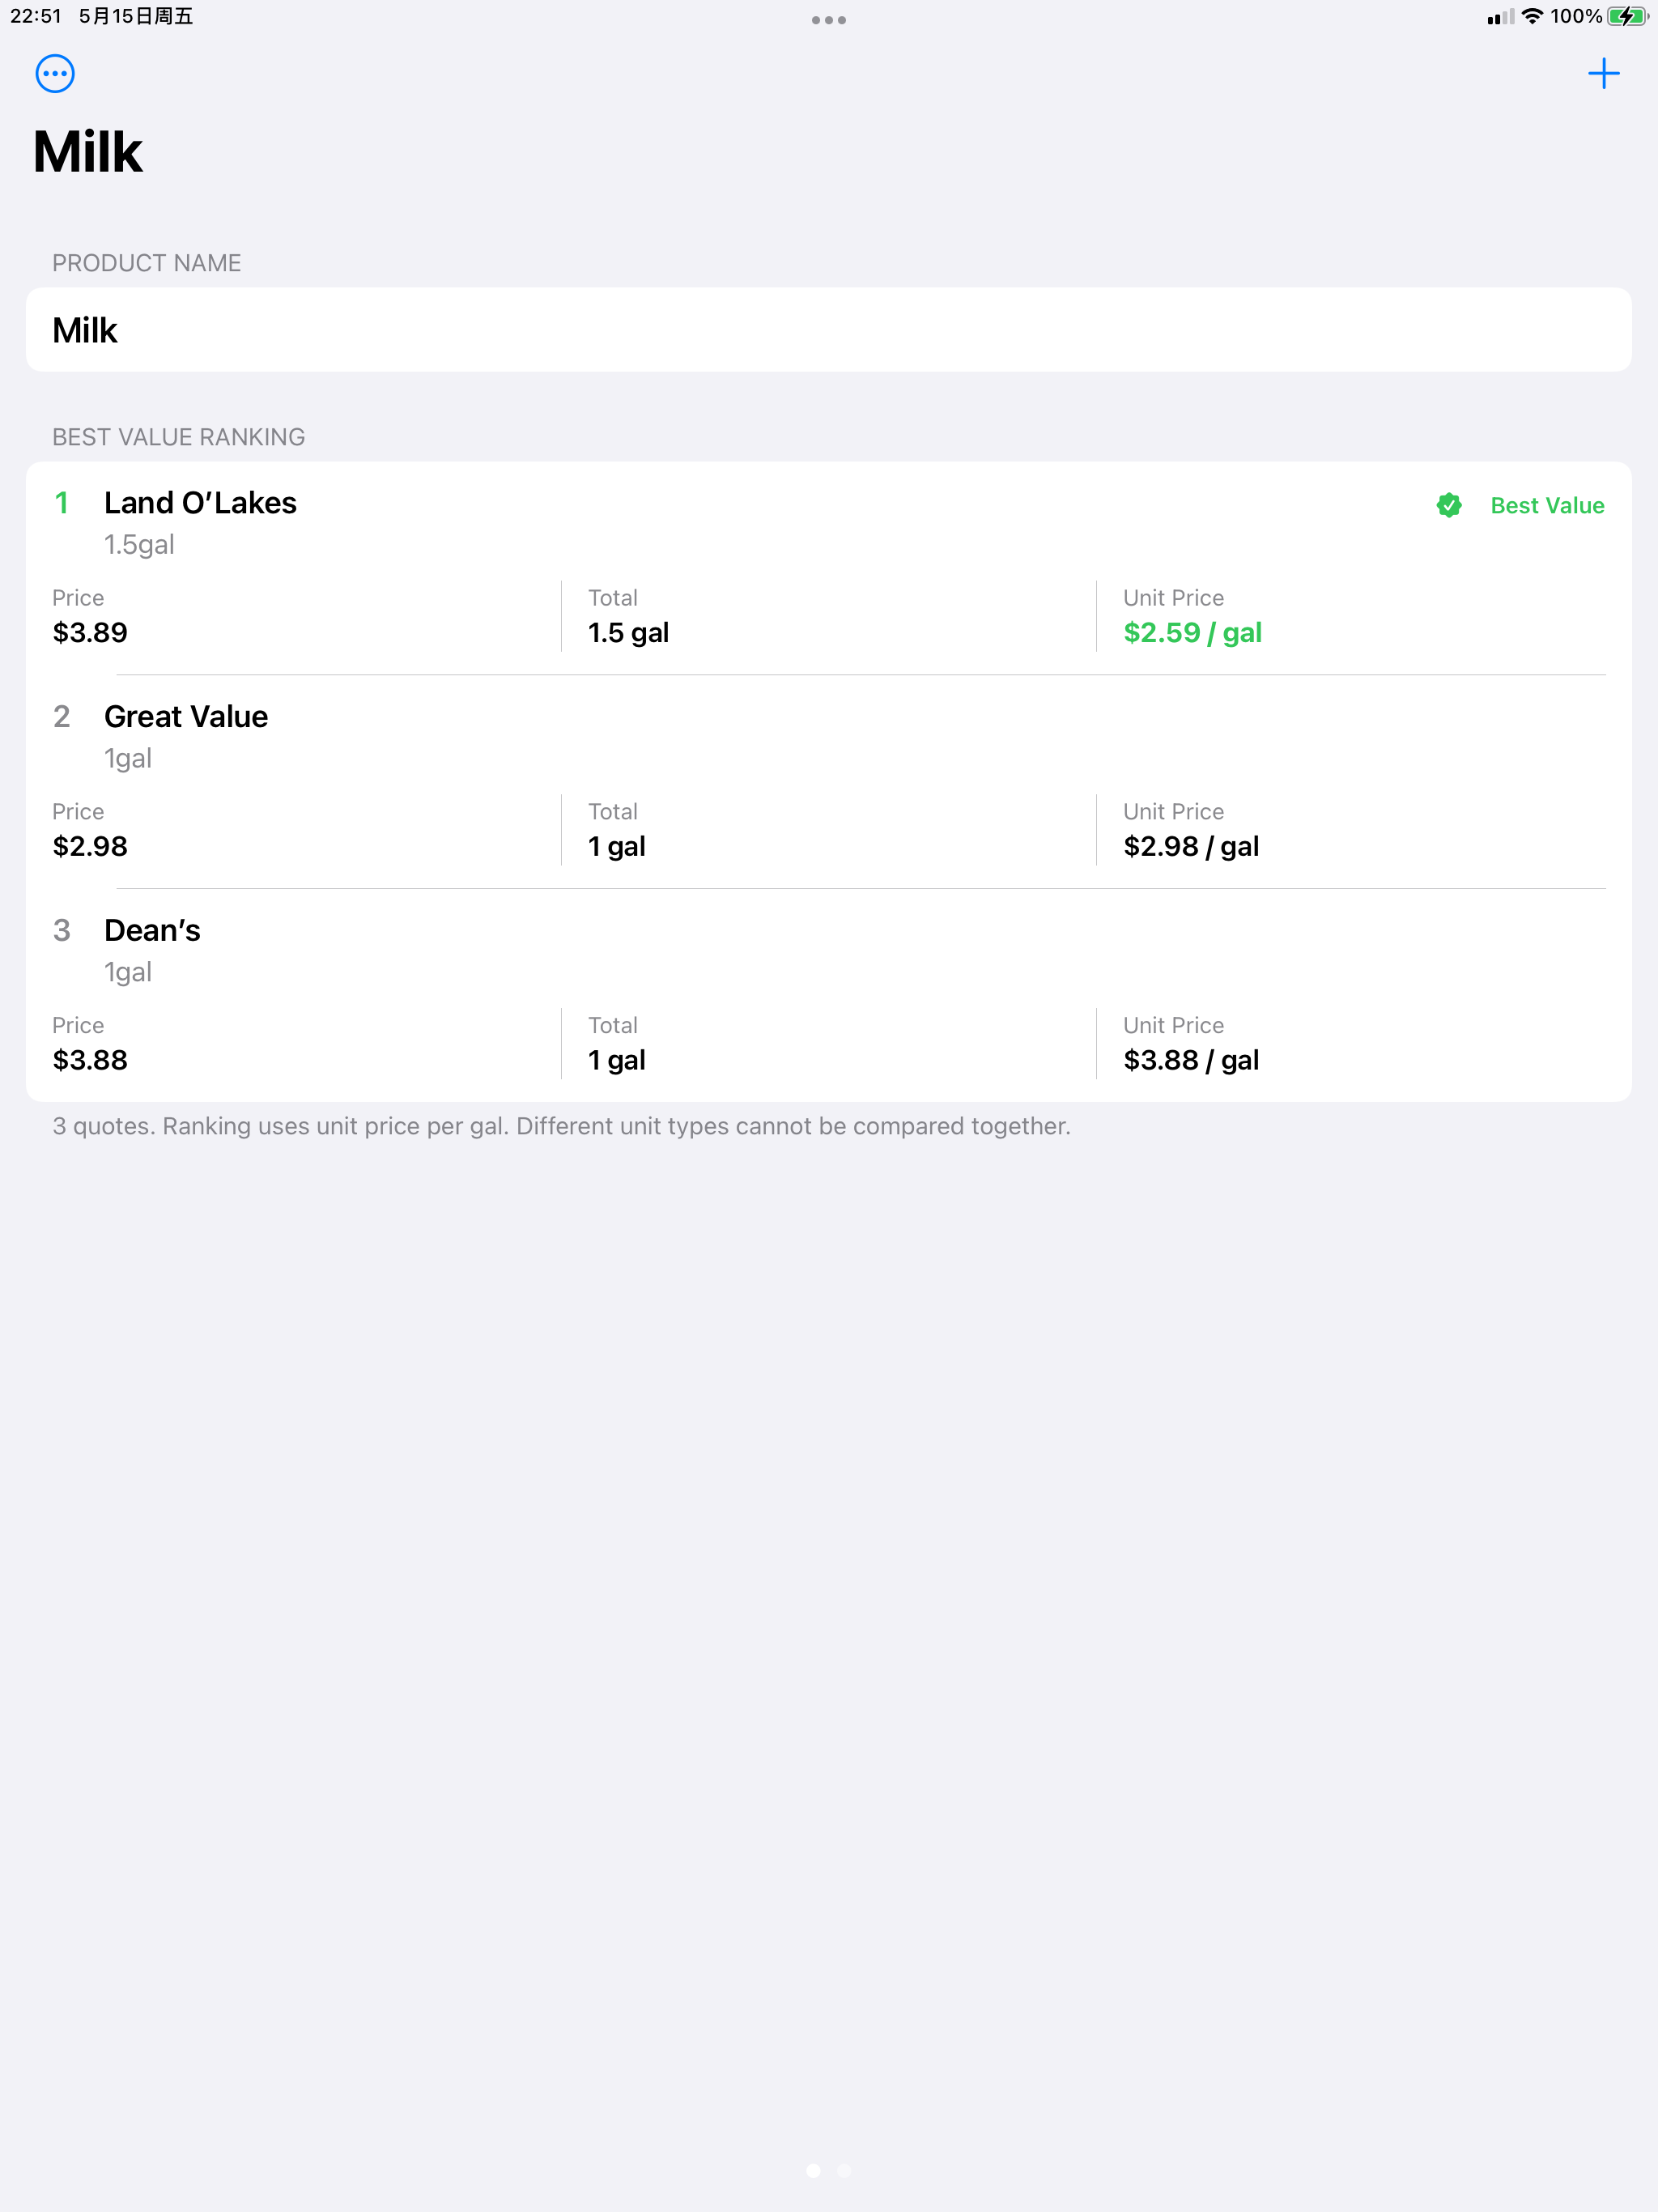Tap the Best Value label
The height and width of the screenshot is (2212, 1658).
pos(1547,506)
